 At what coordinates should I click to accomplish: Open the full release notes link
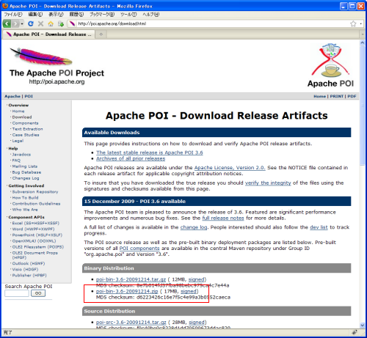[223, 218]
